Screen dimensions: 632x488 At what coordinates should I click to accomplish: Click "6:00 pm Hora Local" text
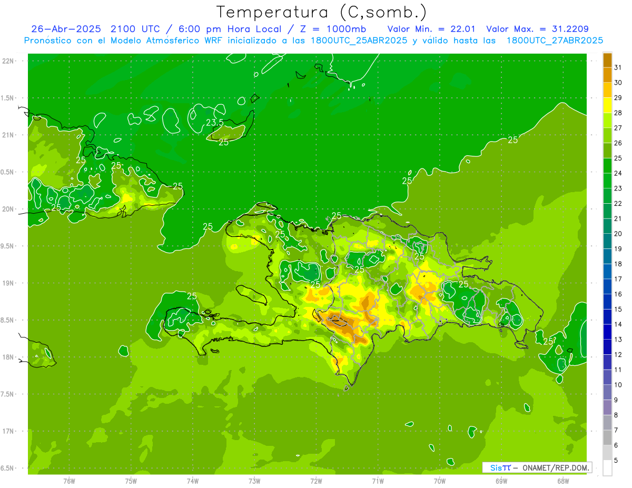pos(229,29)
